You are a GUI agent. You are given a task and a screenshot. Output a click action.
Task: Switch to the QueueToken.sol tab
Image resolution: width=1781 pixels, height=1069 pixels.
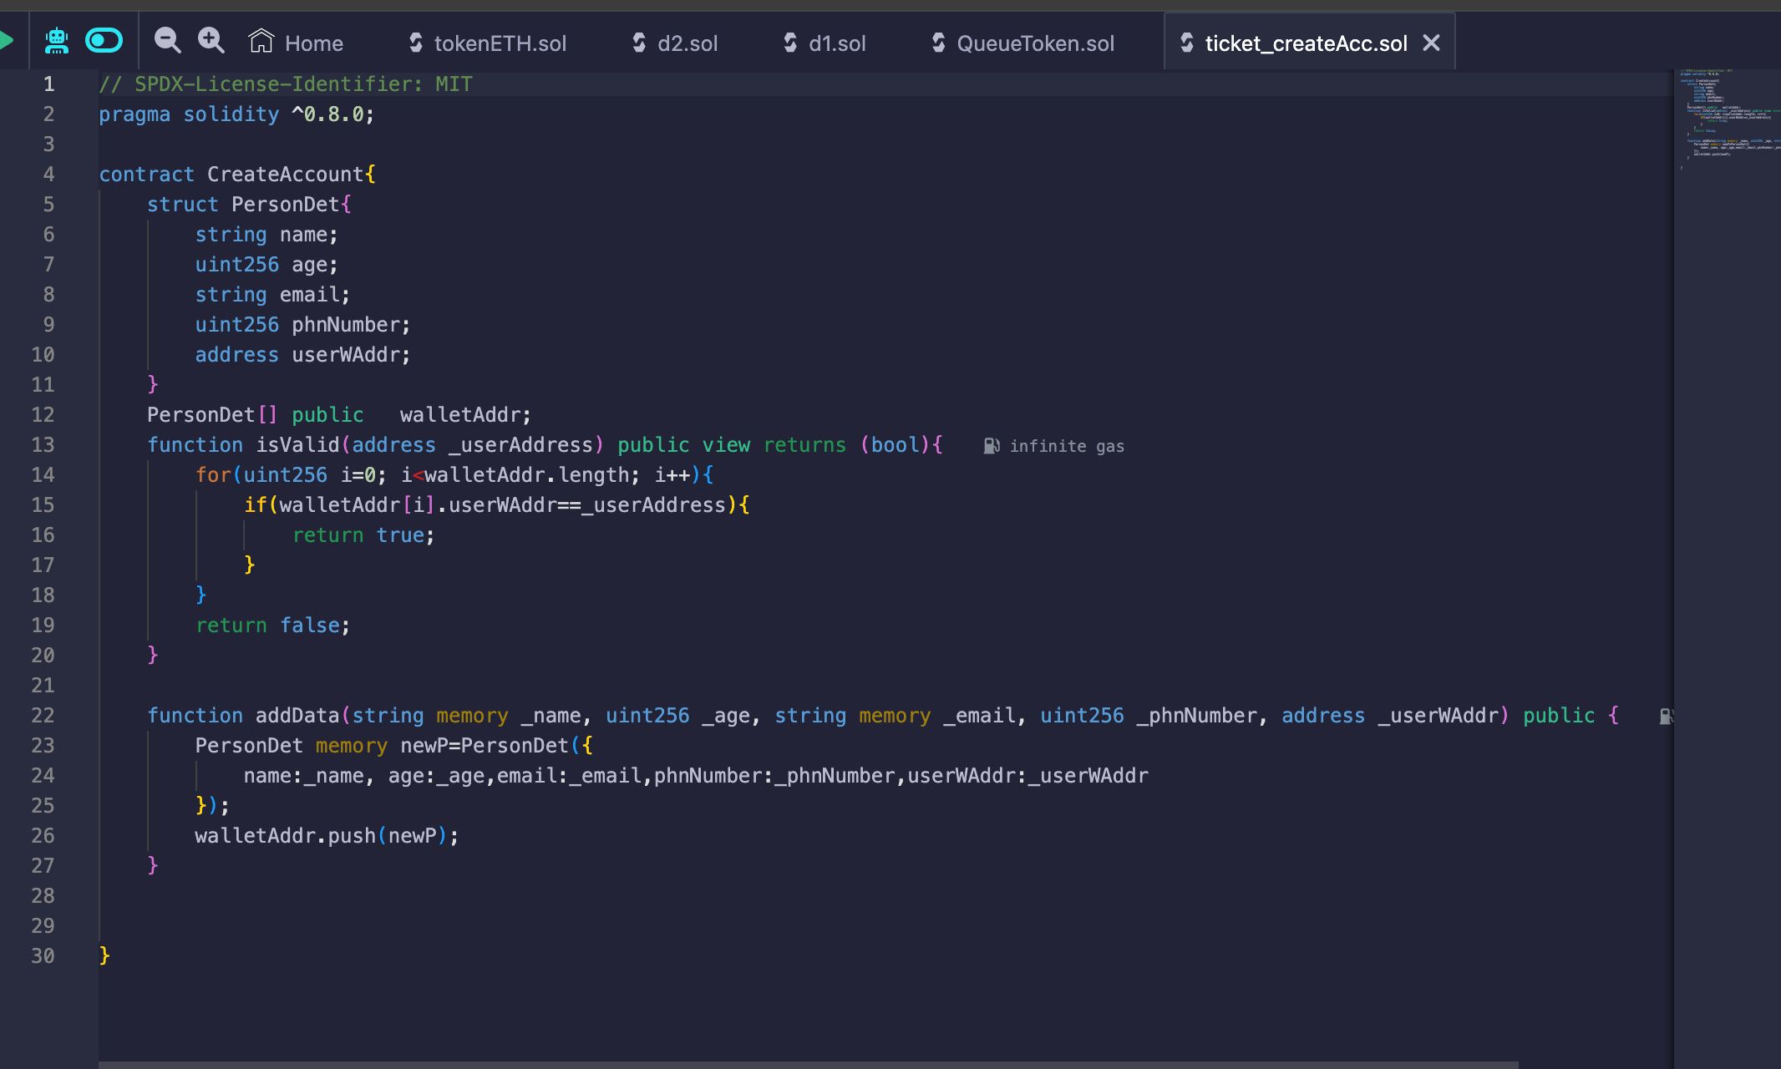click(x=1022, y=43)
